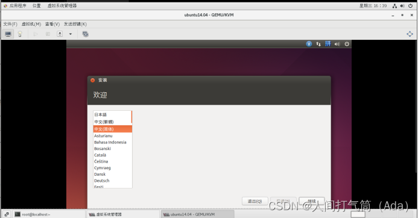
Task: Switch to ubuntu14.04 - QEMU/KVM taskbar item
Action: click(x=197, y=214)
